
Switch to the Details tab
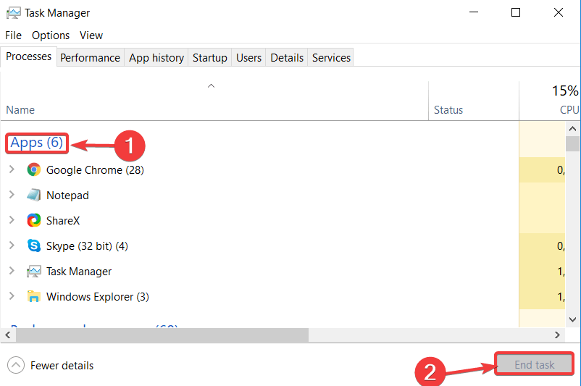coord(287,58)
